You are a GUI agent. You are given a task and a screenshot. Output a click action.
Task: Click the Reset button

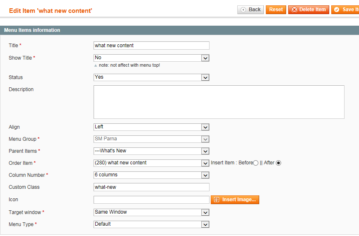click(276, 10)
